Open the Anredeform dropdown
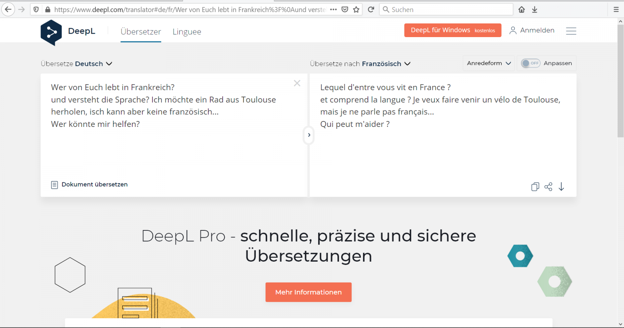The height and width of the screenshot is (328, 624). coord(489,63)
